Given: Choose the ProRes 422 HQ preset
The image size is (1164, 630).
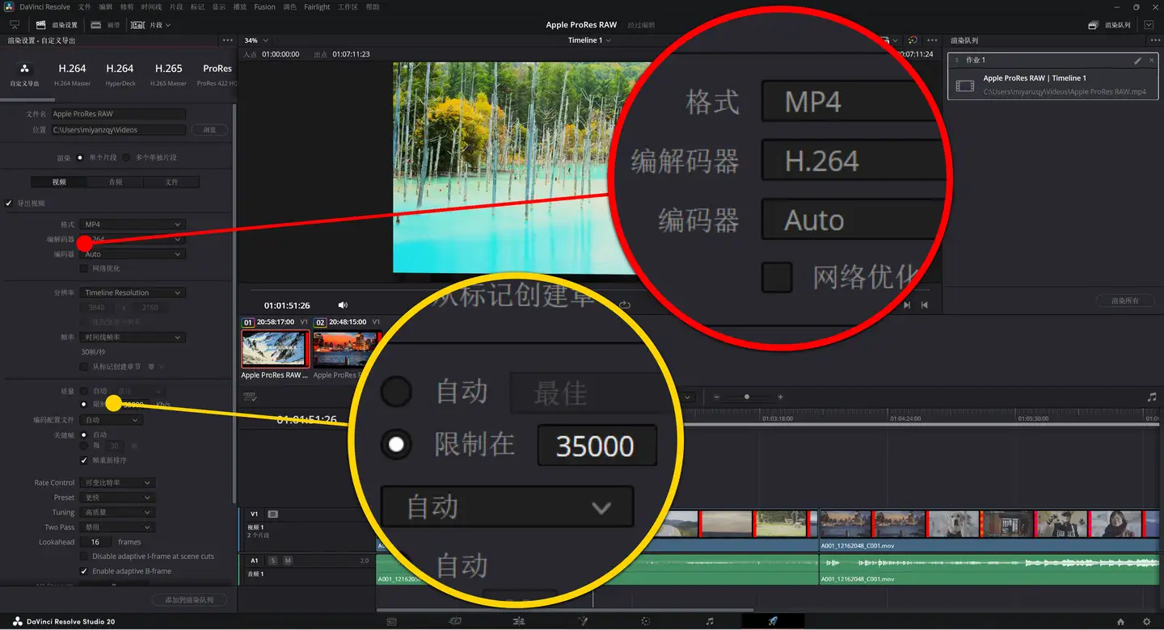Looking at the screenshot, I should point(217,74).
